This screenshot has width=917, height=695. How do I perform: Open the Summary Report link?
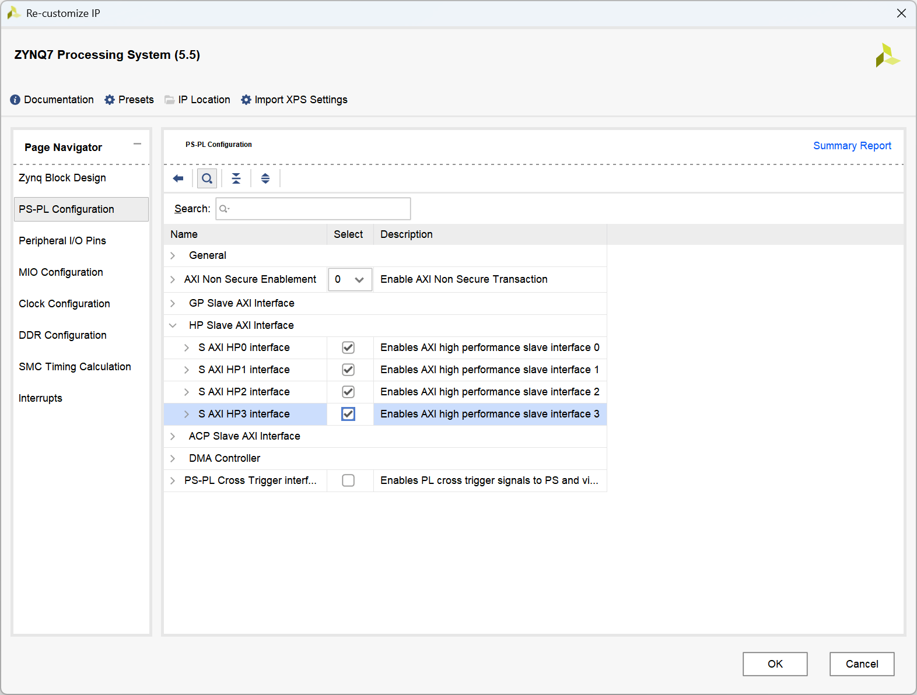pyautogui.click(x=852, y=146)
